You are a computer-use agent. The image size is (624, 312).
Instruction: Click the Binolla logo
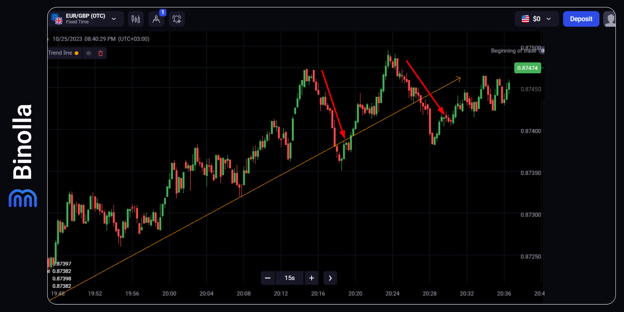(x=23, y=156)
